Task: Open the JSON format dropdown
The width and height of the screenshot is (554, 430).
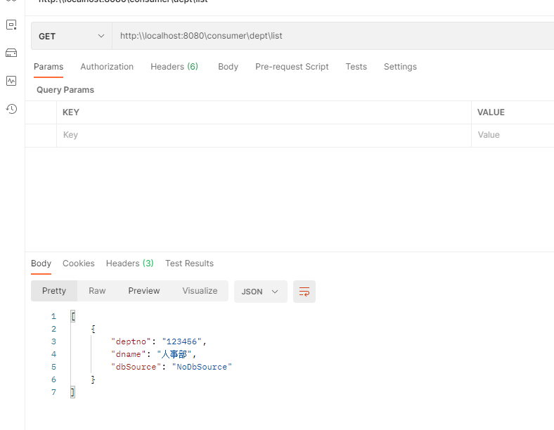Action: 260,292
